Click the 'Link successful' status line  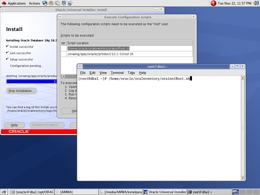point(20,53)
